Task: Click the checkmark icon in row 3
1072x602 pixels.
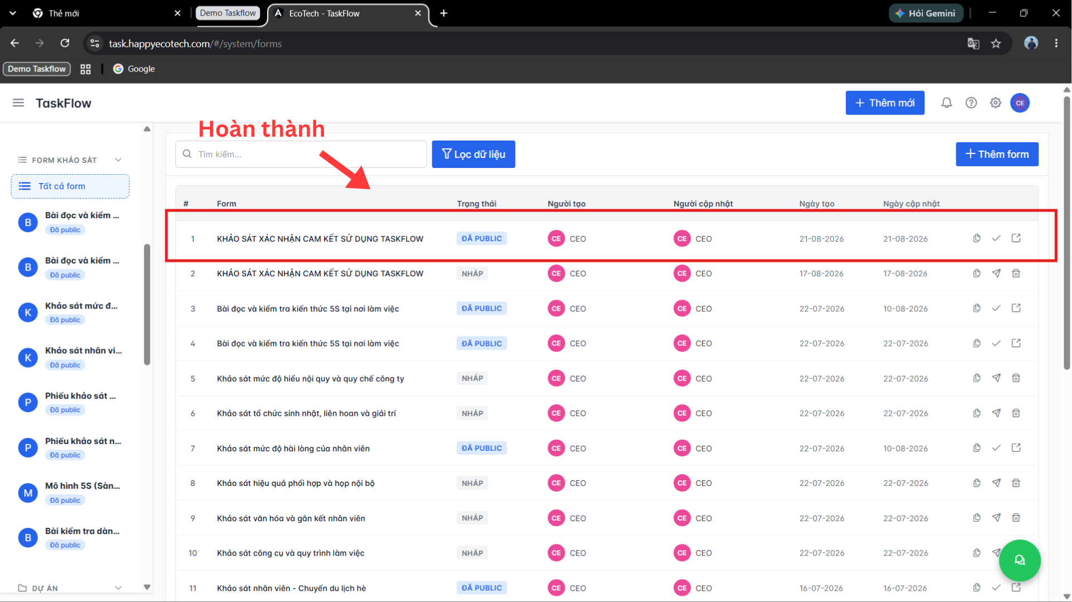Action: click(996, 308)
